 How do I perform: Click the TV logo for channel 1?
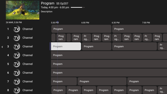16,29
